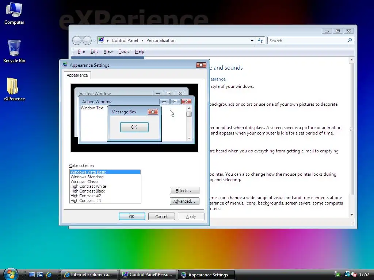The image size is (374, 280).
Task: Select High Contrast White color scheme
Action: 105,186
